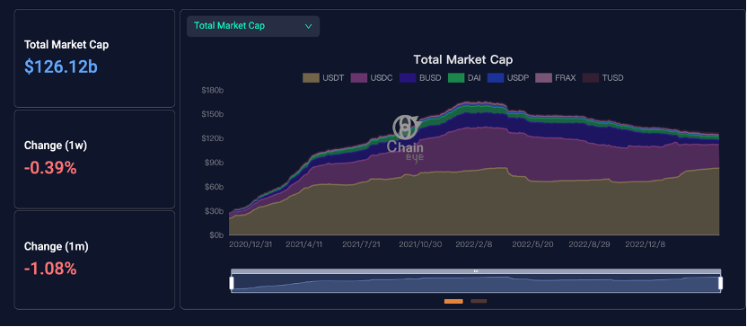The height and width of the screenshot is (327, 747).
Task: Toggle the DAI legend swatch
Action: (x=456, y=78)
